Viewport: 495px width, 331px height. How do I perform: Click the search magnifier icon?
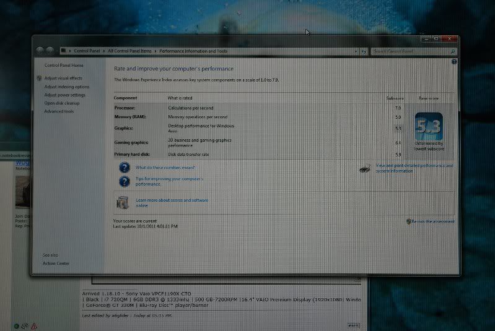452,51
